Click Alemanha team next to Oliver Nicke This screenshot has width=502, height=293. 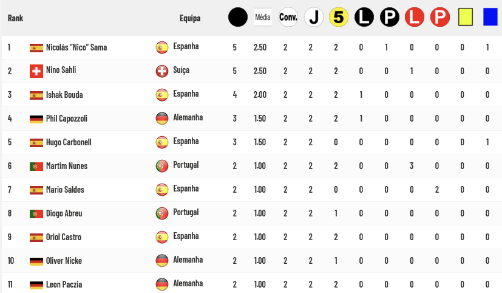pos(188,260)
